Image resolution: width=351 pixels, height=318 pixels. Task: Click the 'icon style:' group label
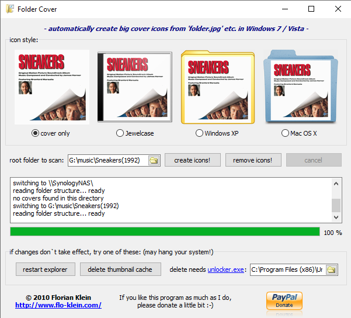point(23,40)
